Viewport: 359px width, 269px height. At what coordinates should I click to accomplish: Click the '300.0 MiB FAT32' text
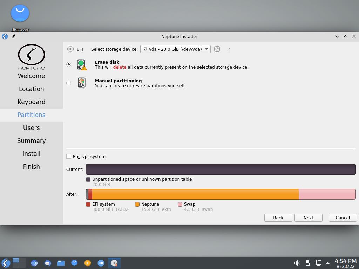tap(110, 209)
